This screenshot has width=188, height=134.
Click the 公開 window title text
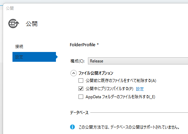[x=10, y=8]
